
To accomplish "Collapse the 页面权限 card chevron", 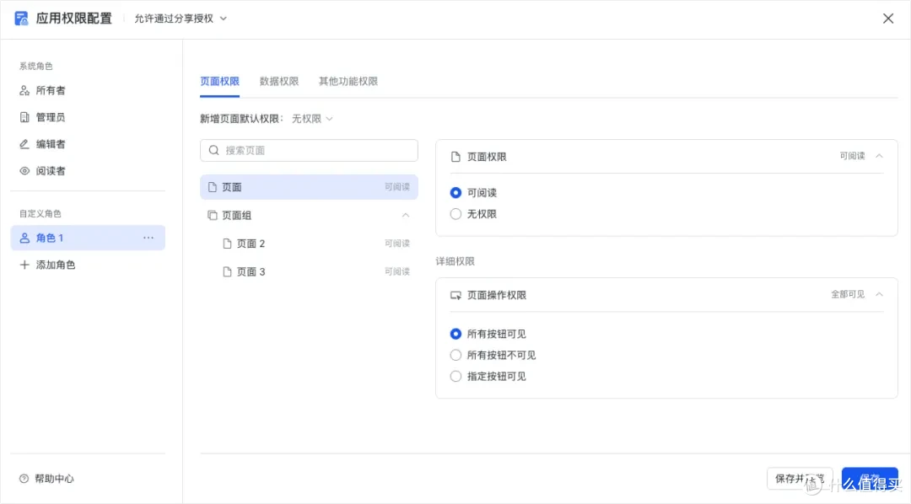I will point(879,156).
